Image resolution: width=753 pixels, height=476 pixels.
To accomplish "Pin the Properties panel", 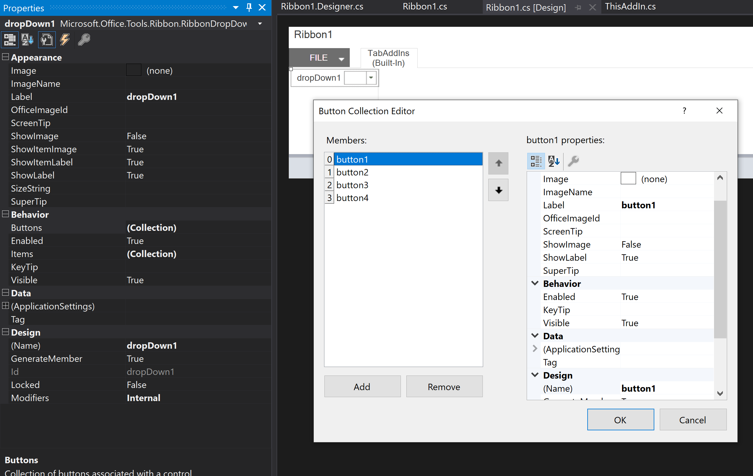I will [x=249, y=8].
